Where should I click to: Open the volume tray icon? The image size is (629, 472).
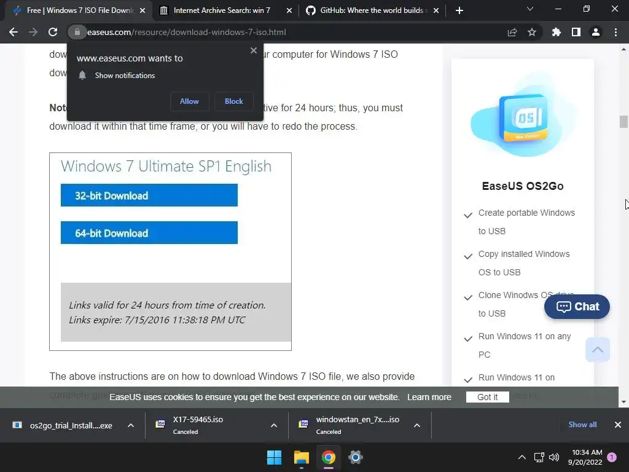[554, 457]
